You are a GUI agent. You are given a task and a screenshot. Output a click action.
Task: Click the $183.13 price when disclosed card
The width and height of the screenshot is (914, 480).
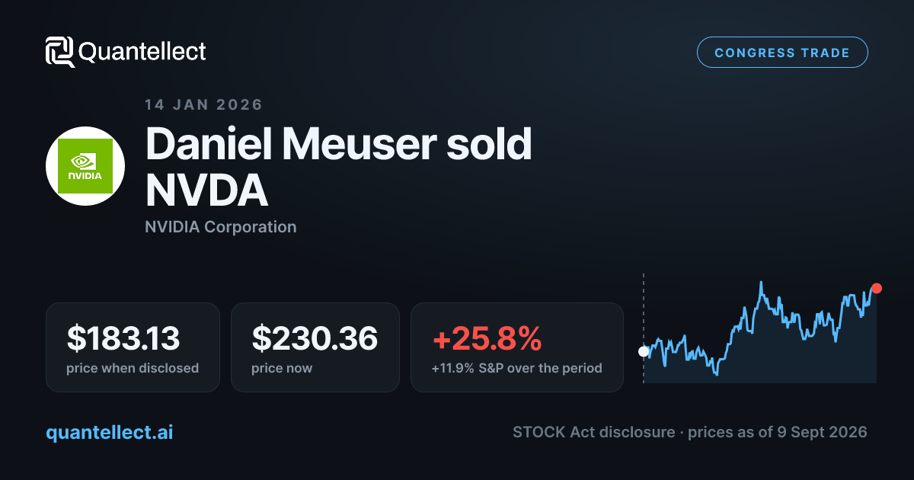133,347
